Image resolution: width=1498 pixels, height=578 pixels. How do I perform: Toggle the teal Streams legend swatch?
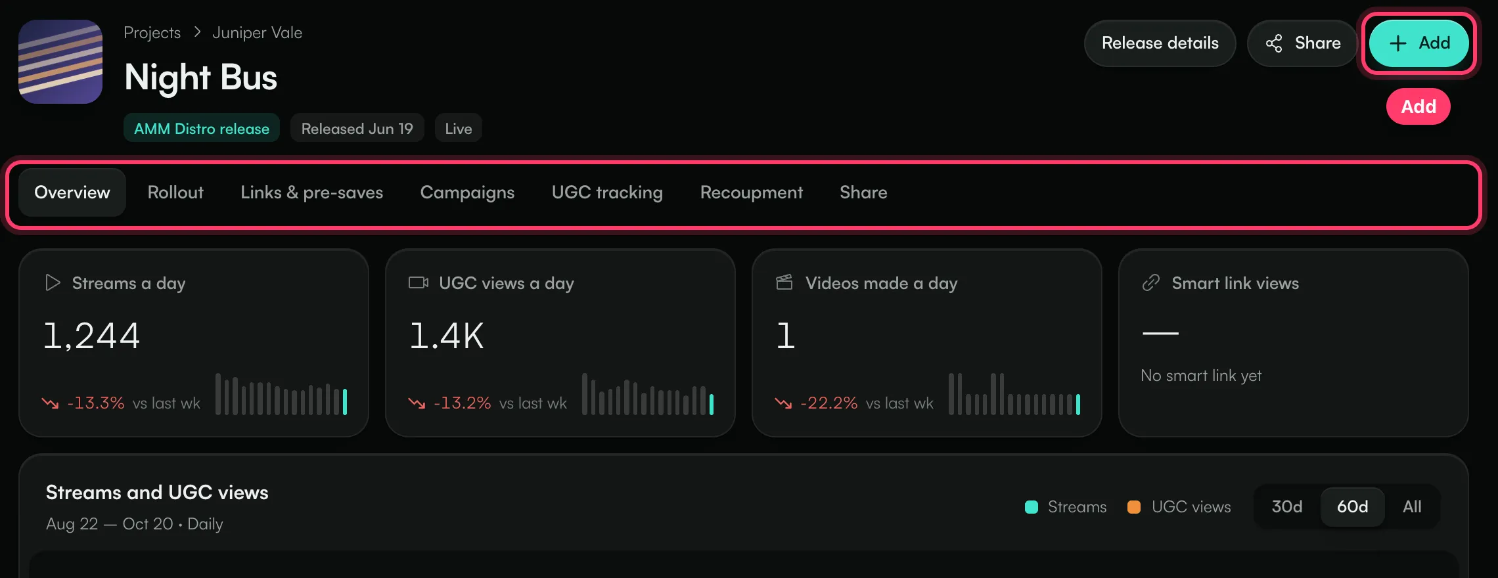point(1032,507)
